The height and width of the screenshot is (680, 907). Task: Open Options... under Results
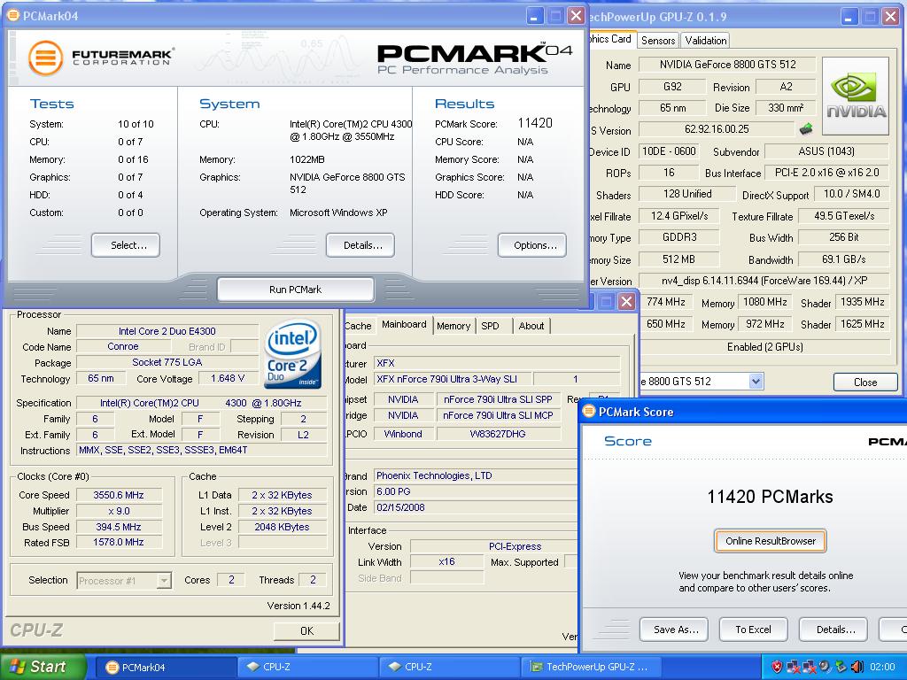[x=532, y=245]
